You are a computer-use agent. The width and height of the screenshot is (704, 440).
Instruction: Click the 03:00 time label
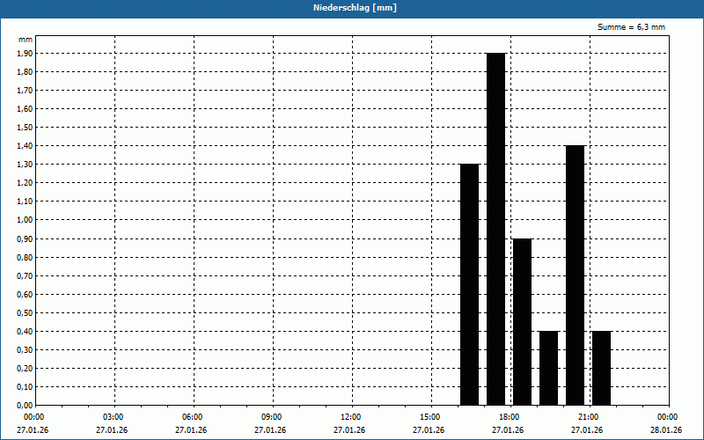coord(114,417)
